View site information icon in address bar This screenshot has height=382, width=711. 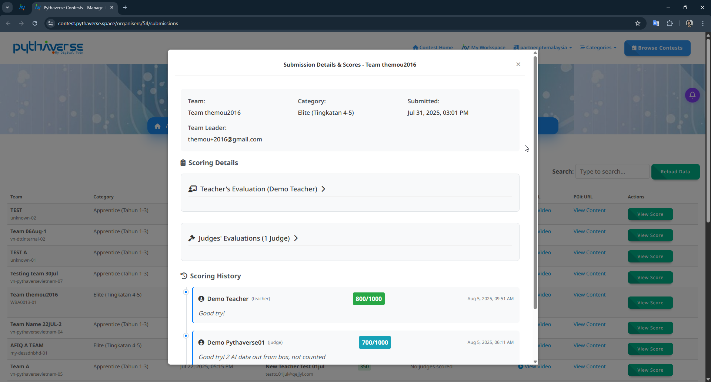point(51,23)
